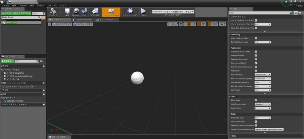
Task: Add event dispatcher with イベントディスパッチャー plus
Action: pyautogui.click(x=44, y=105)
